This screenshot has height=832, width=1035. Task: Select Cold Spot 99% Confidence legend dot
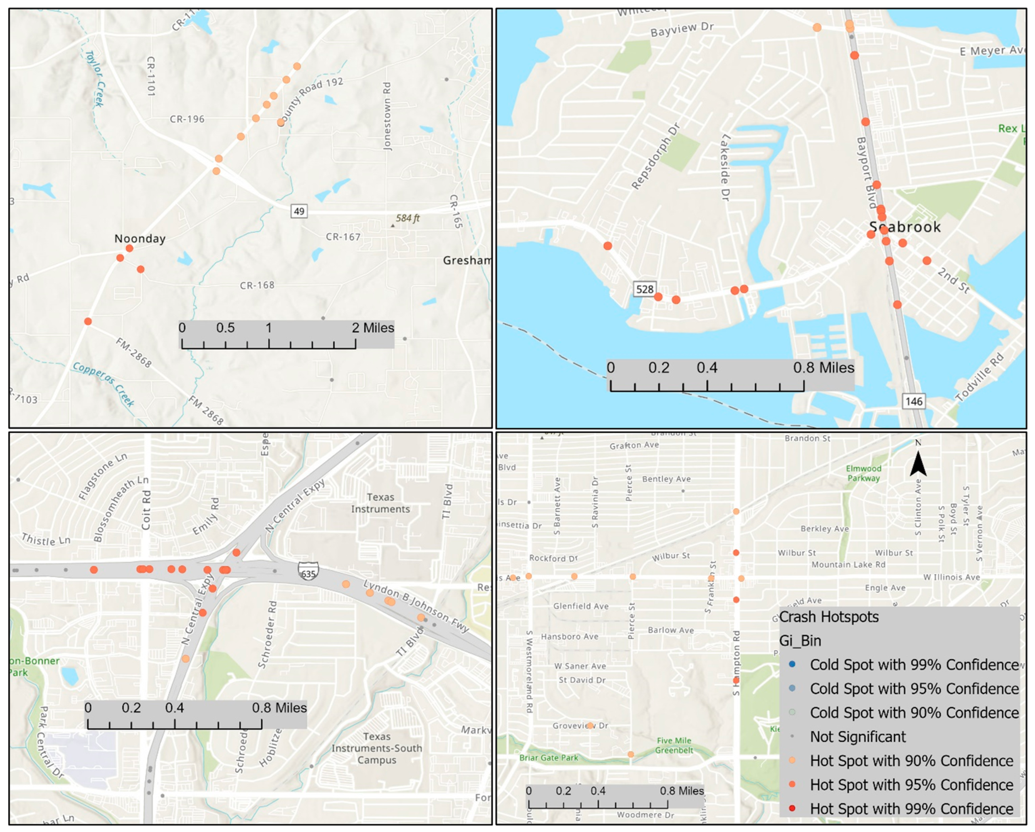[792, 664]
